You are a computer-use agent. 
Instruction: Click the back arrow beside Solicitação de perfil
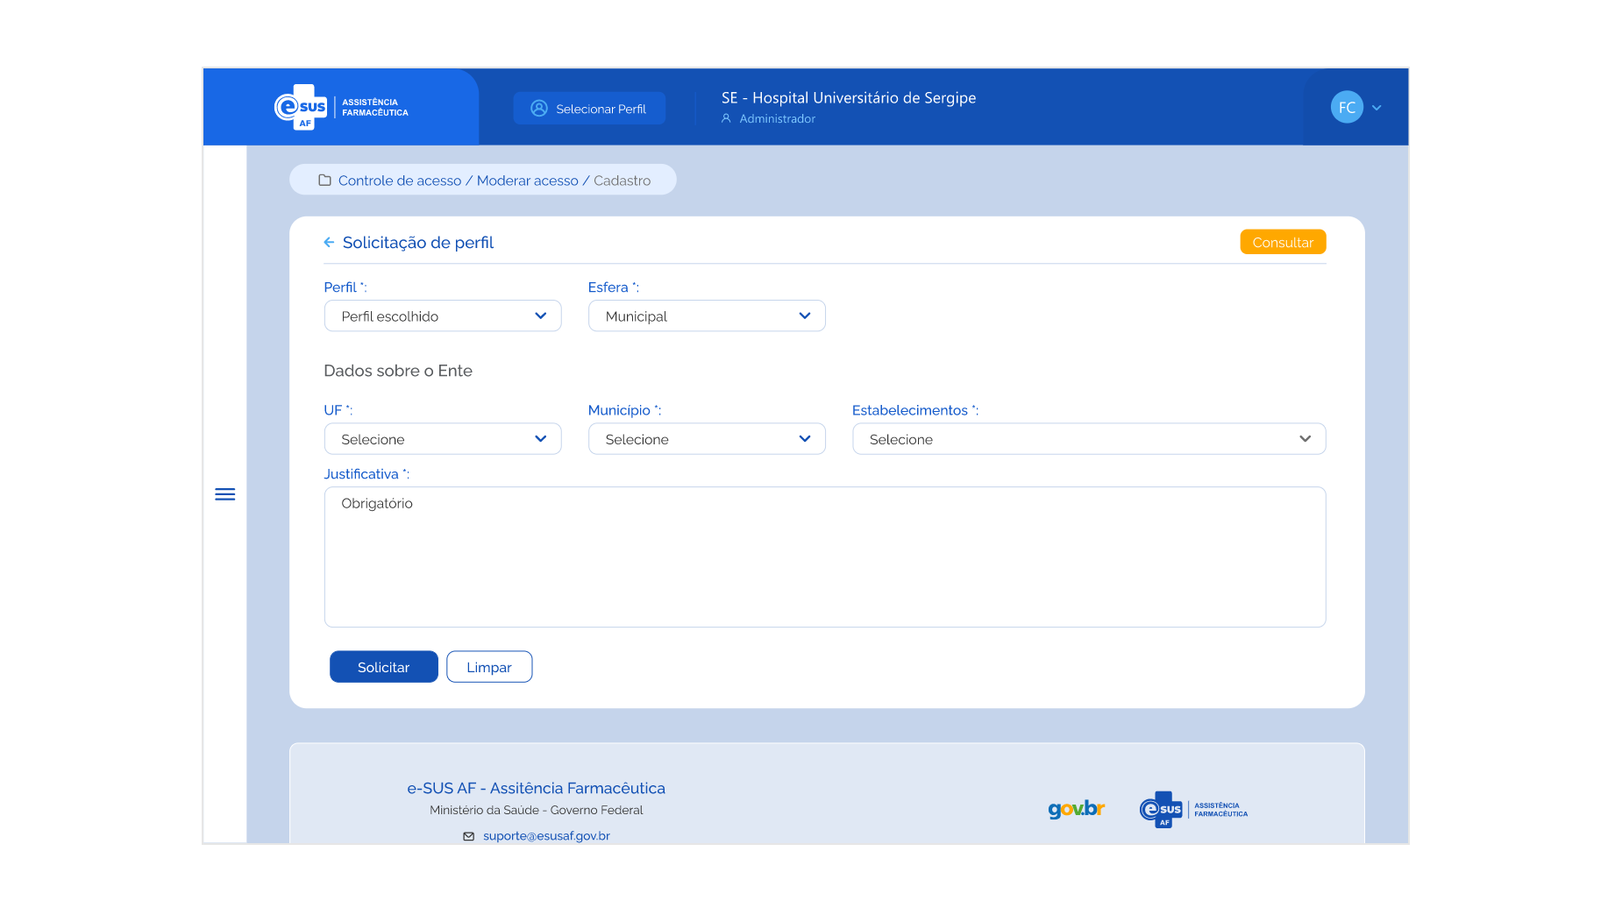coord(329,243)
